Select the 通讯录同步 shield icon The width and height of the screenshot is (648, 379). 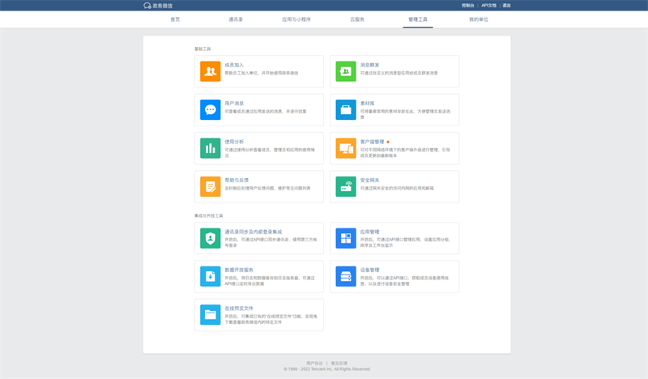click(x=210, y=238)
